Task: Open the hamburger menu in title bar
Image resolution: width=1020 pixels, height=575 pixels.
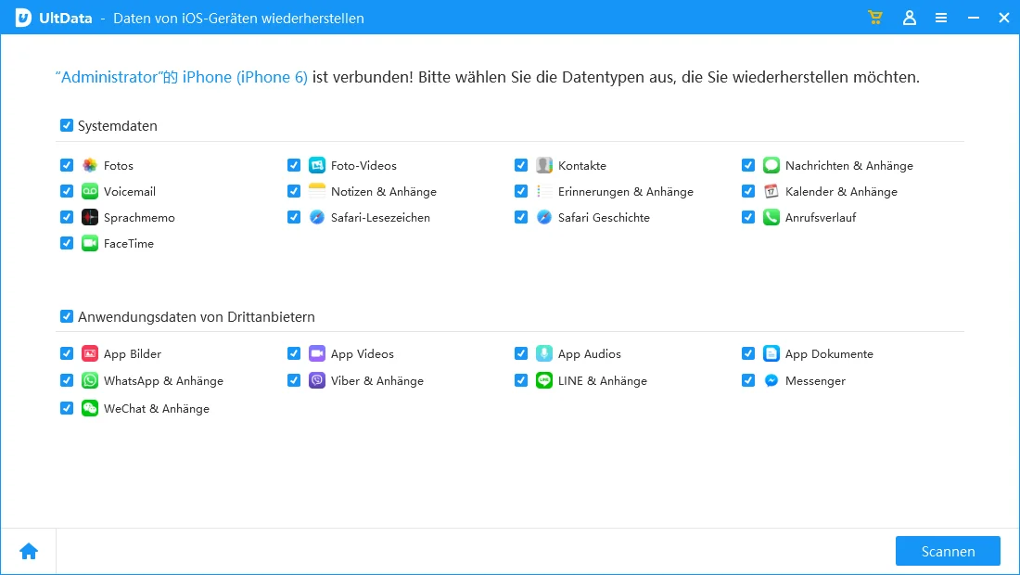Action: [941, 18]
